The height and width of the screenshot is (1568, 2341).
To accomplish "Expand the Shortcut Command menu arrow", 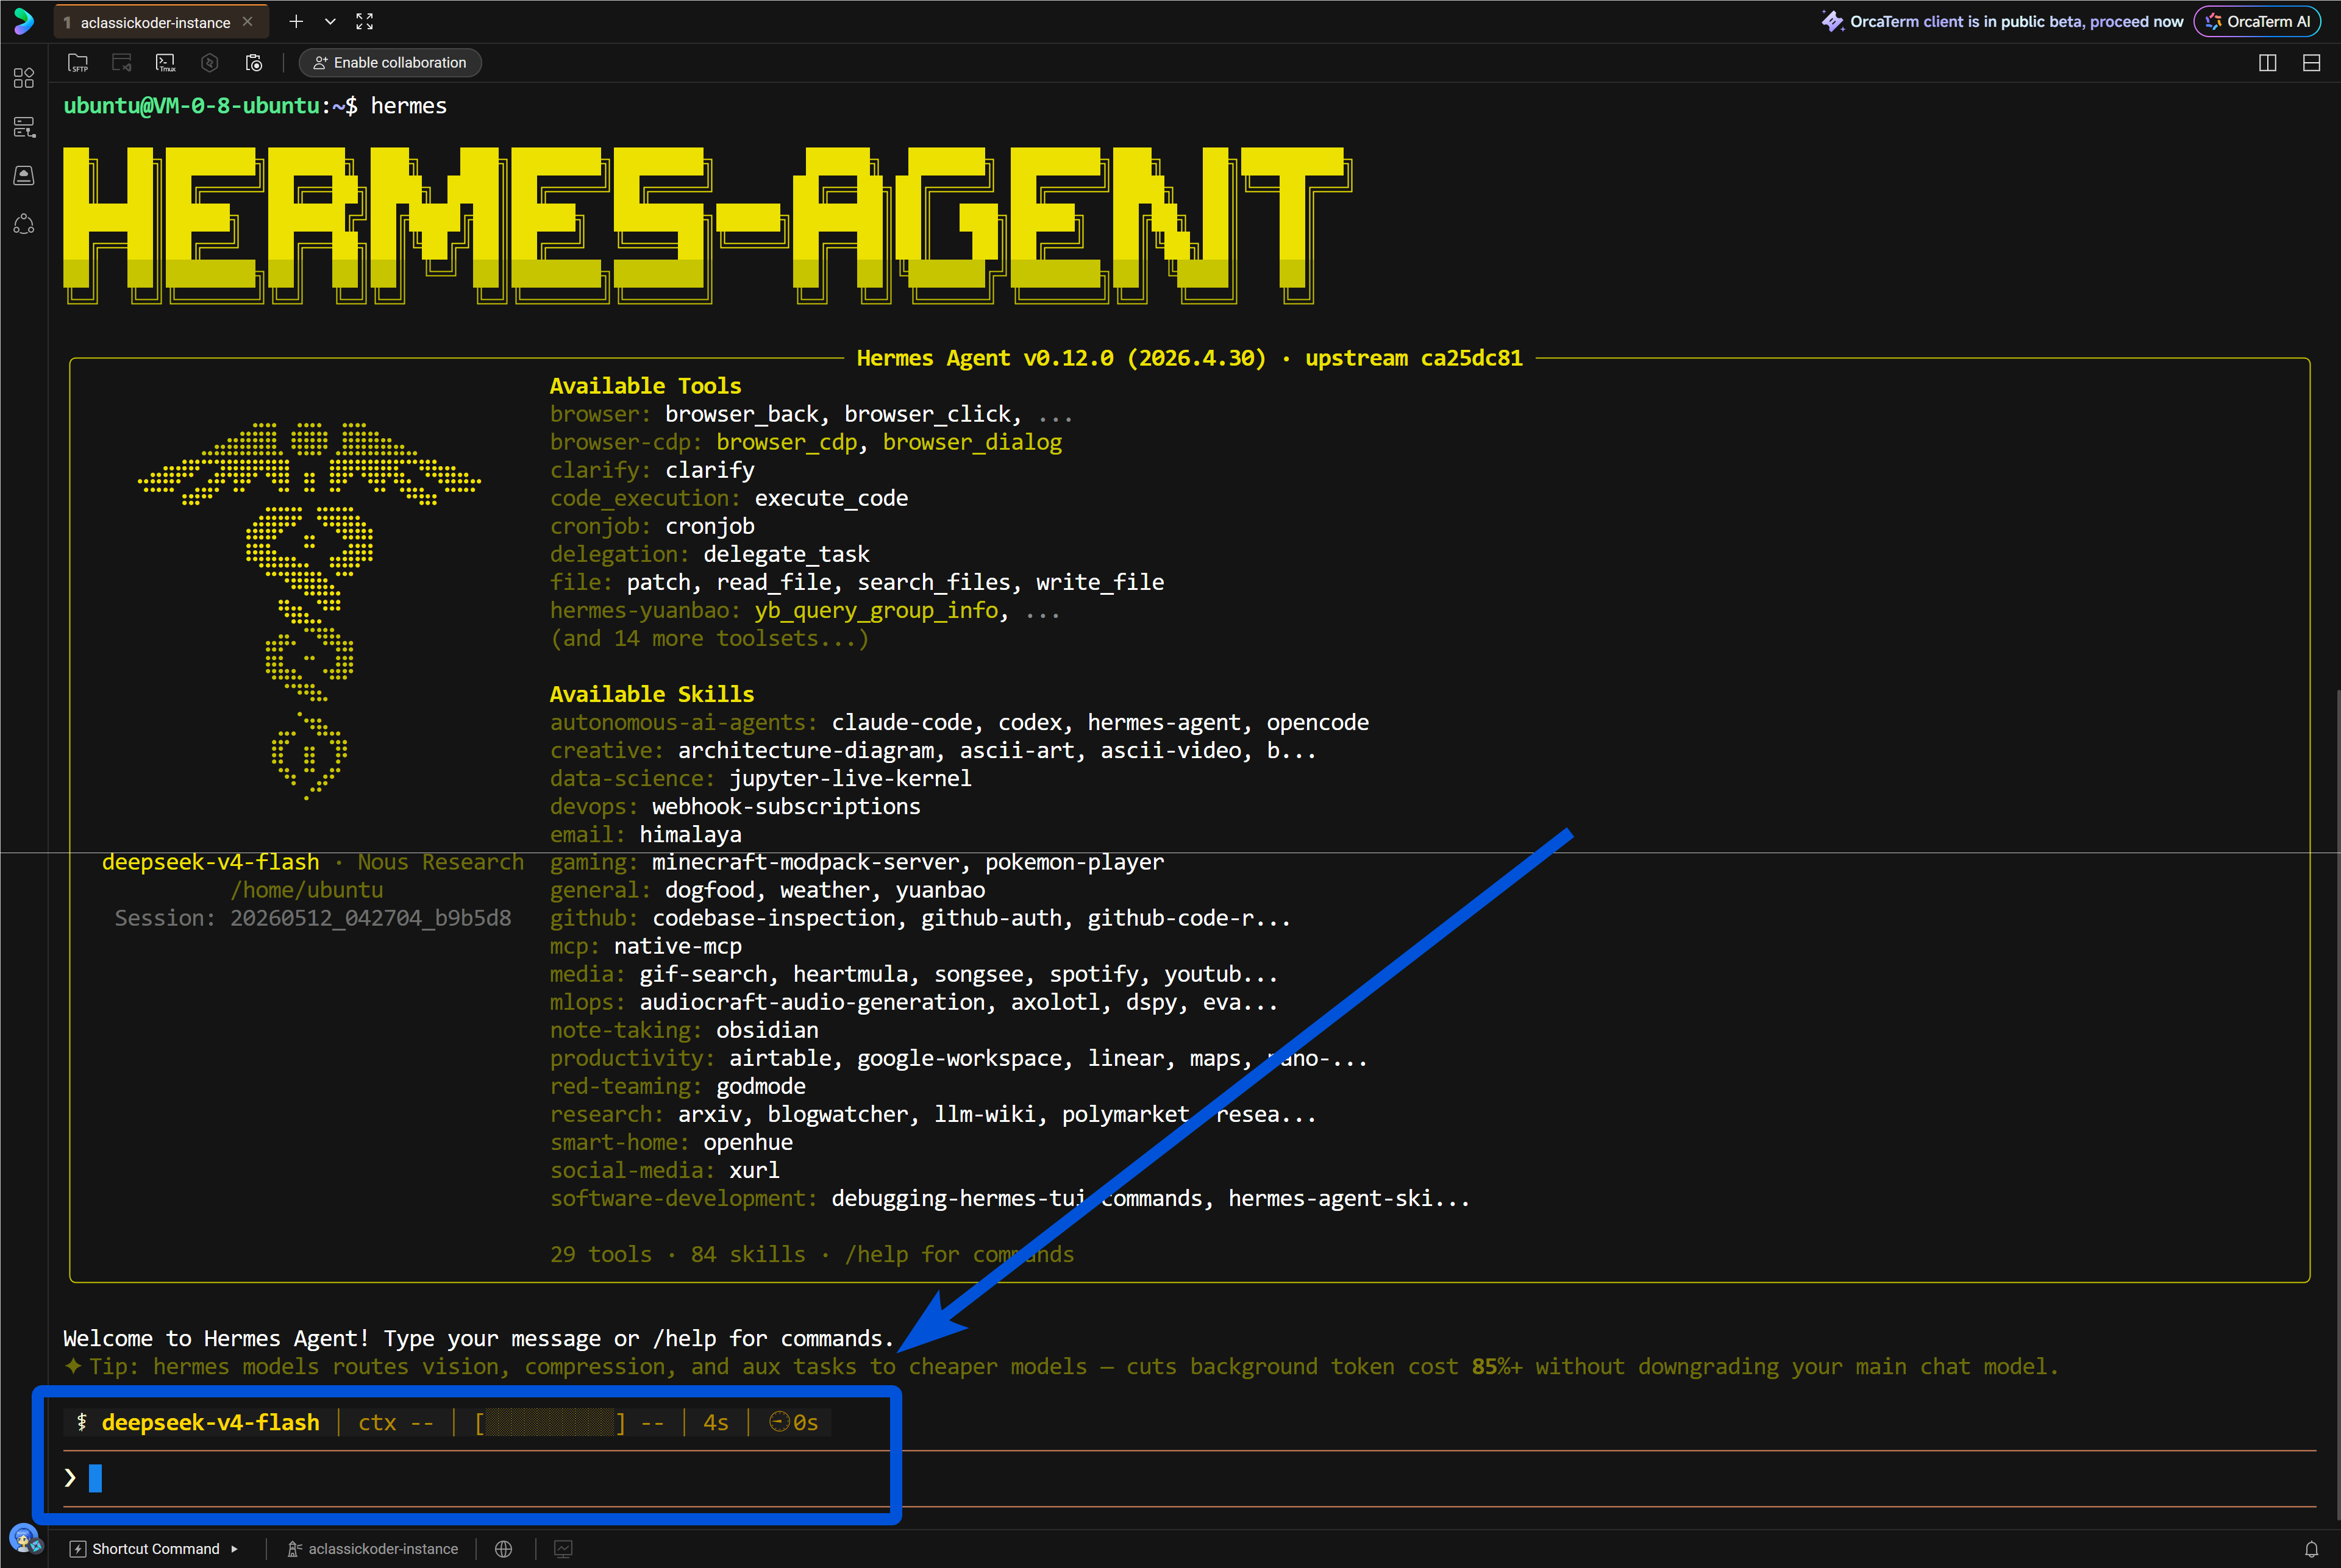I will click(234, 1549).
